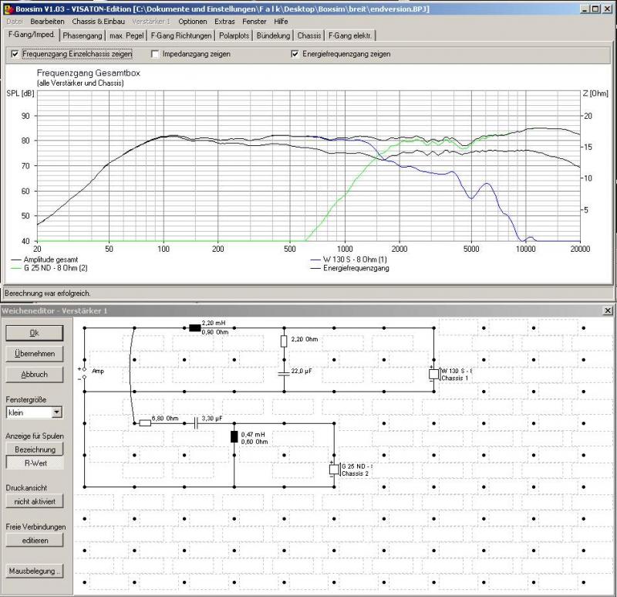
Task: Switch to the Polarplots tab
Action: pos(233,36)
